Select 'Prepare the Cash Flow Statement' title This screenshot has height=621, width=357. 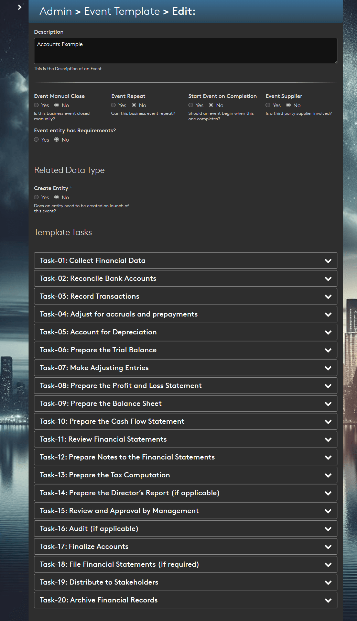click(127, 421)
